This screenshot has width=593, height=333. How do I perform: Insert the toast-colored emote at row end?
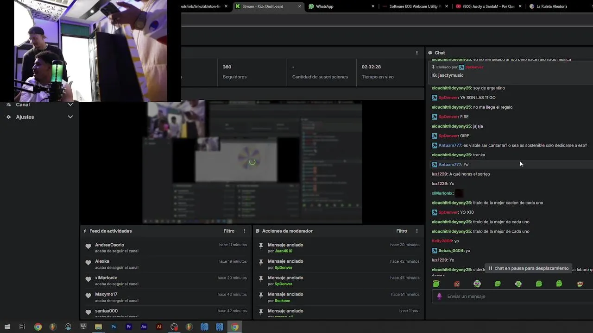(580, 284)
